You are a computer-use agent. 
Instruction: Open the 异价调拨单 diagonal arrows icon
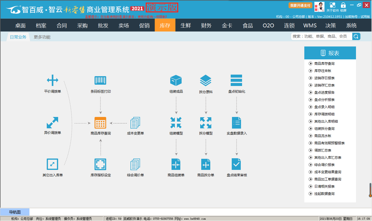(x=52, y=123)
